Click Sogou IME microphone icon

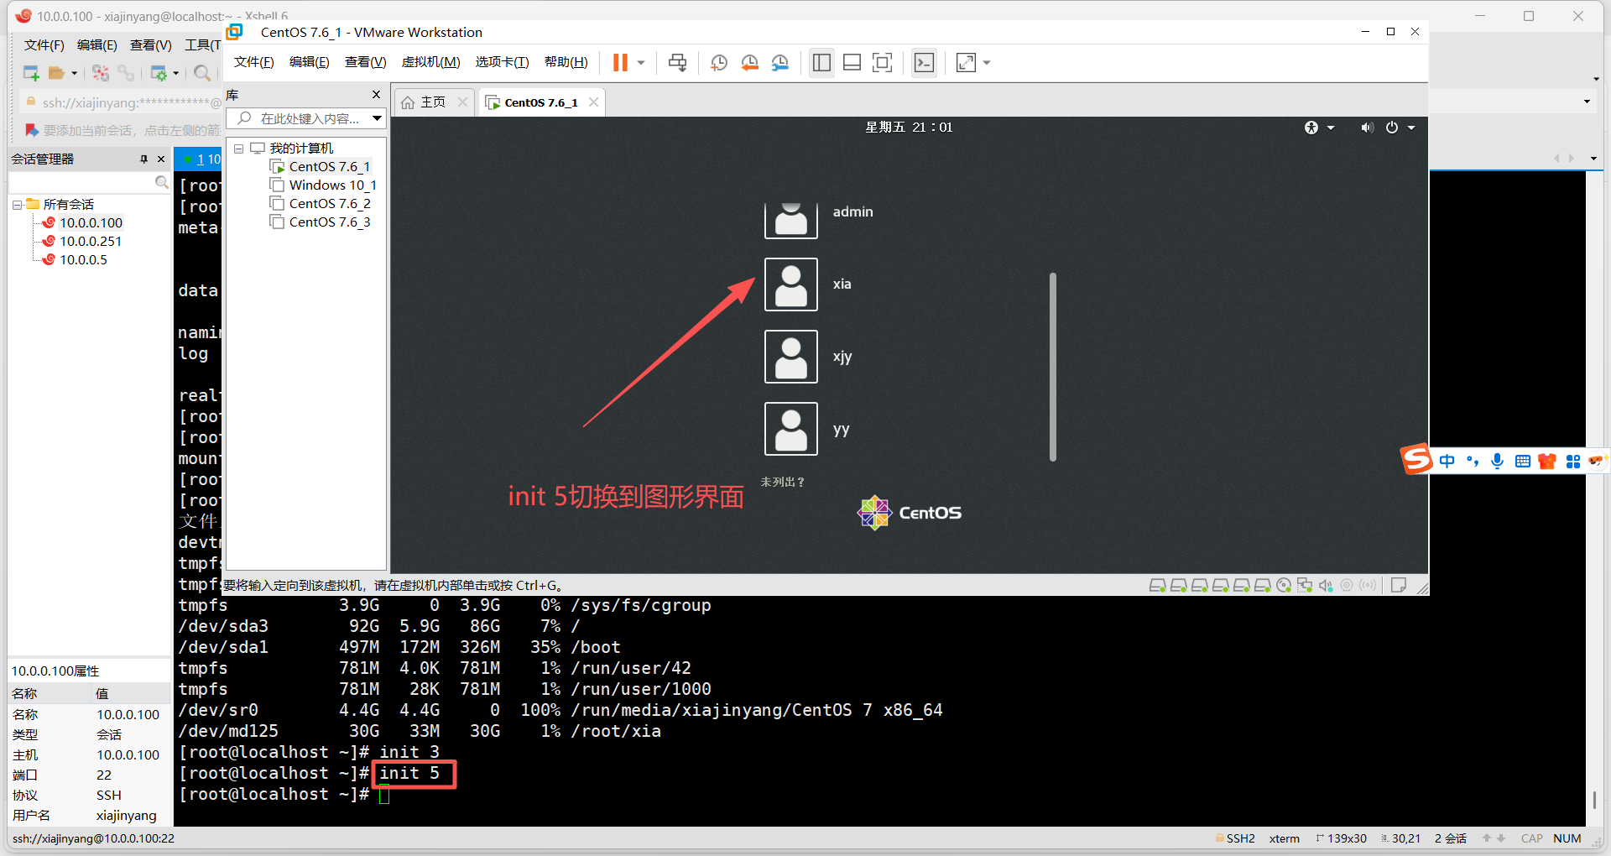(x=1497, y=461)
